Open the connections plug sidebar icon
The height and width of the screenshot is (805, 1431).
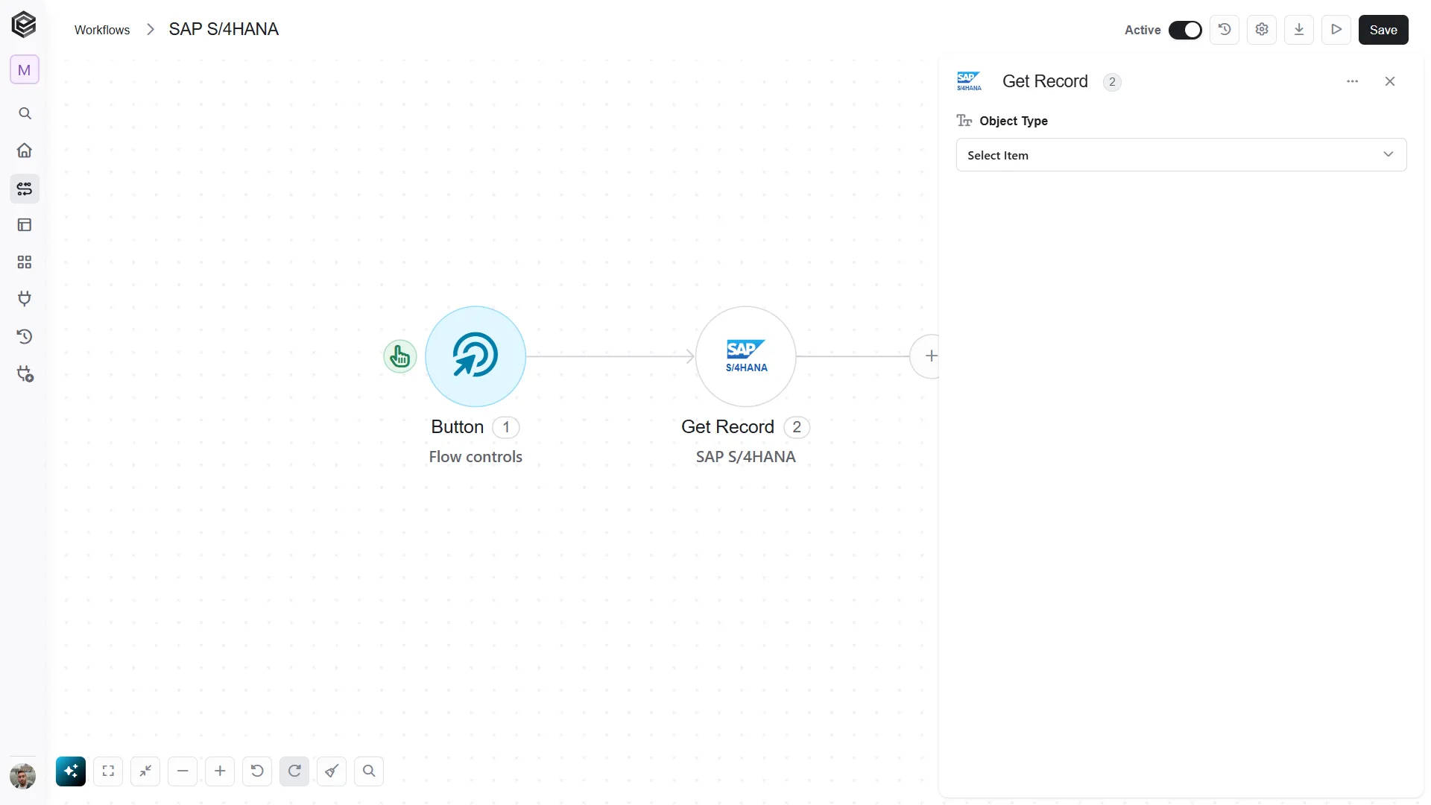point(25,299)
